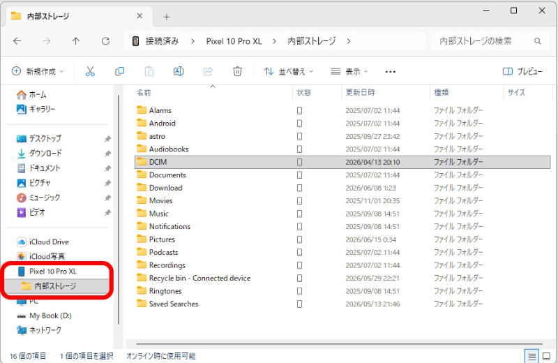
Task: Open My Book (D:) drive
Action: click(44, 316)
